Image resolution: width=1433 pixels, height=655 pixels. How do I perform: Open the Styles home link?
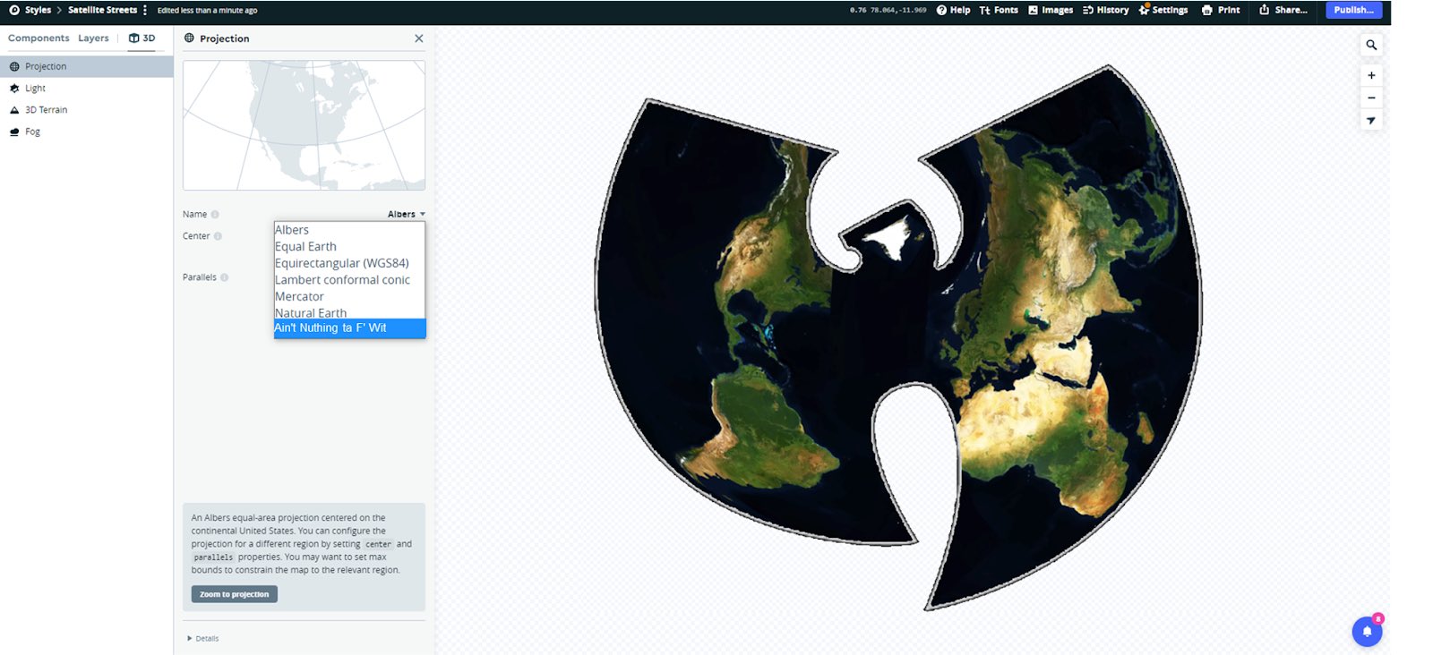tap(38, 10)
